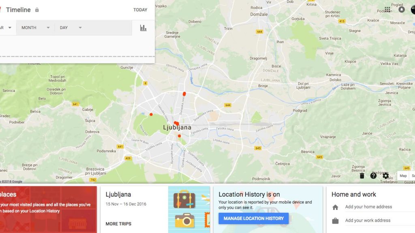Jump to TODAY in the Timeline
Image resolution: width=415 pixels, height=233 pixels.
point(140,9)
